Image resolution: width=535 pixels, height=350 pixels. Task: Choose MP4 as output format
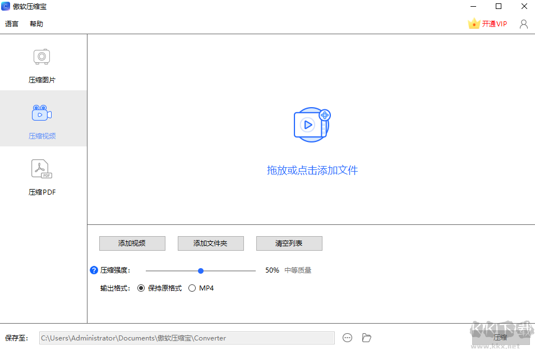tap(192, 288)
